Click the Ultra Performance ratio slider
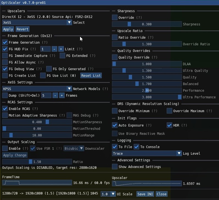The height and width of the screenshot is (200, 219). (x=147, y=97)
